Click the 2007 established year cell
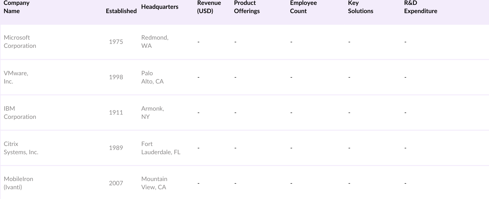489x199 pixels. point(116,183)
